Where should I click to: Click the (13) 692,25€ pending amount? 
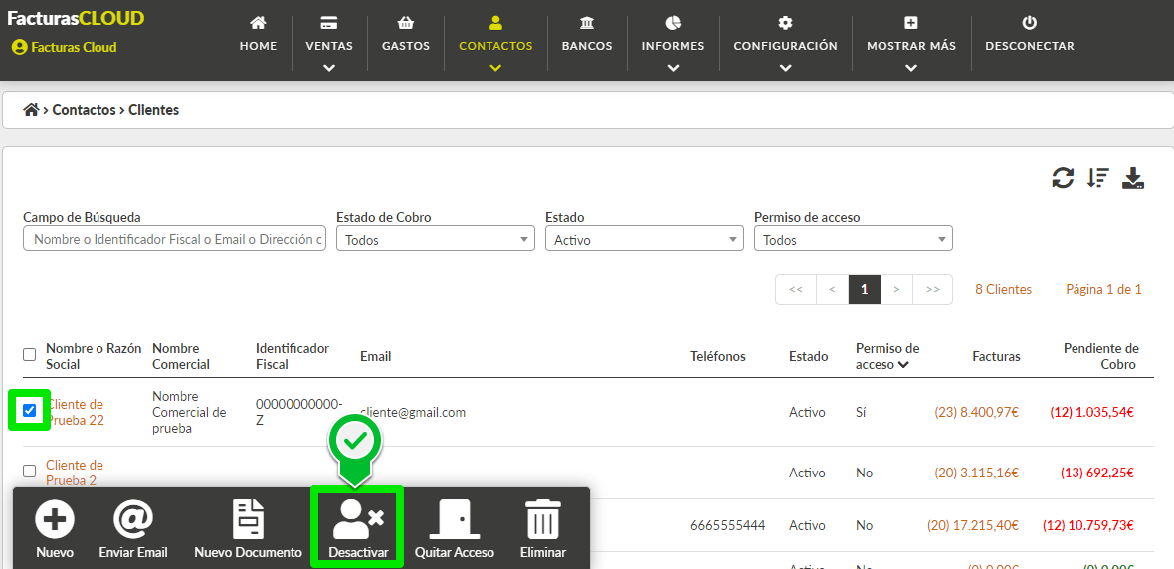(1096, 474)
